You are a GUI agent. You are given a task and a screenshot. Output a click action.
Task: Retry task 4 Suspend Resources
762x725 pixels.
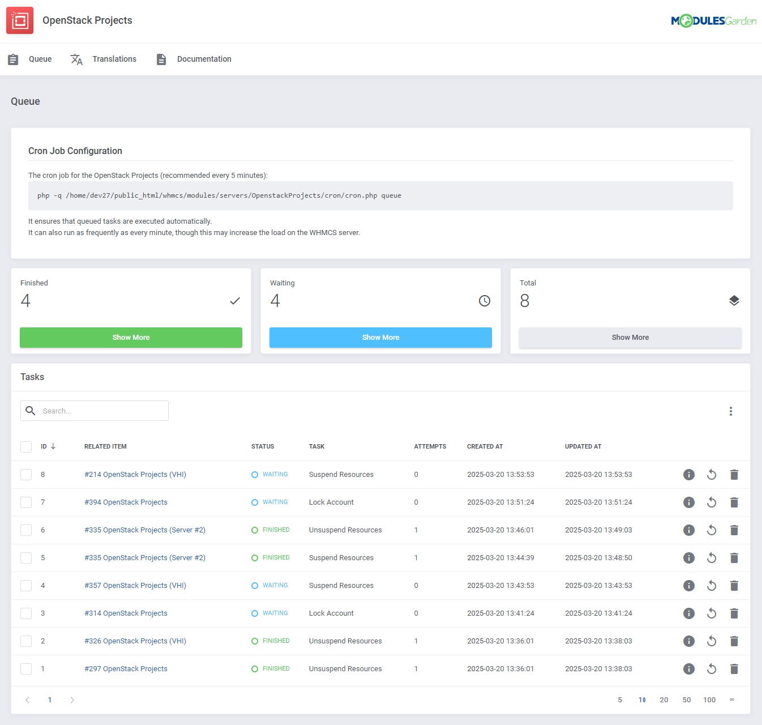point(712,586)
